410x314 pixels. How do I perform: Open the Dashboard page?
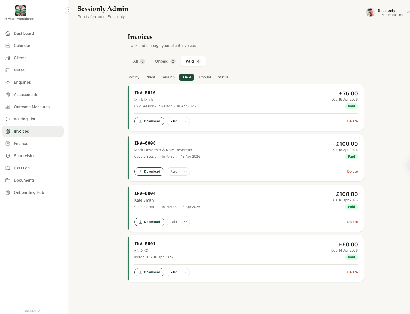(33, 33)
